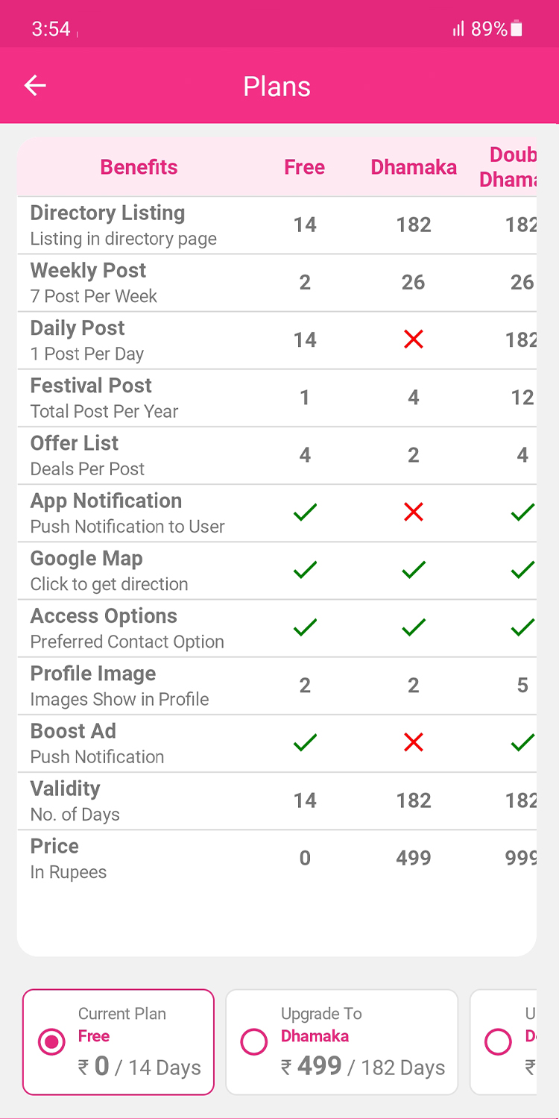Click the Free column header
559x1119 pixels.
point(304,167)
